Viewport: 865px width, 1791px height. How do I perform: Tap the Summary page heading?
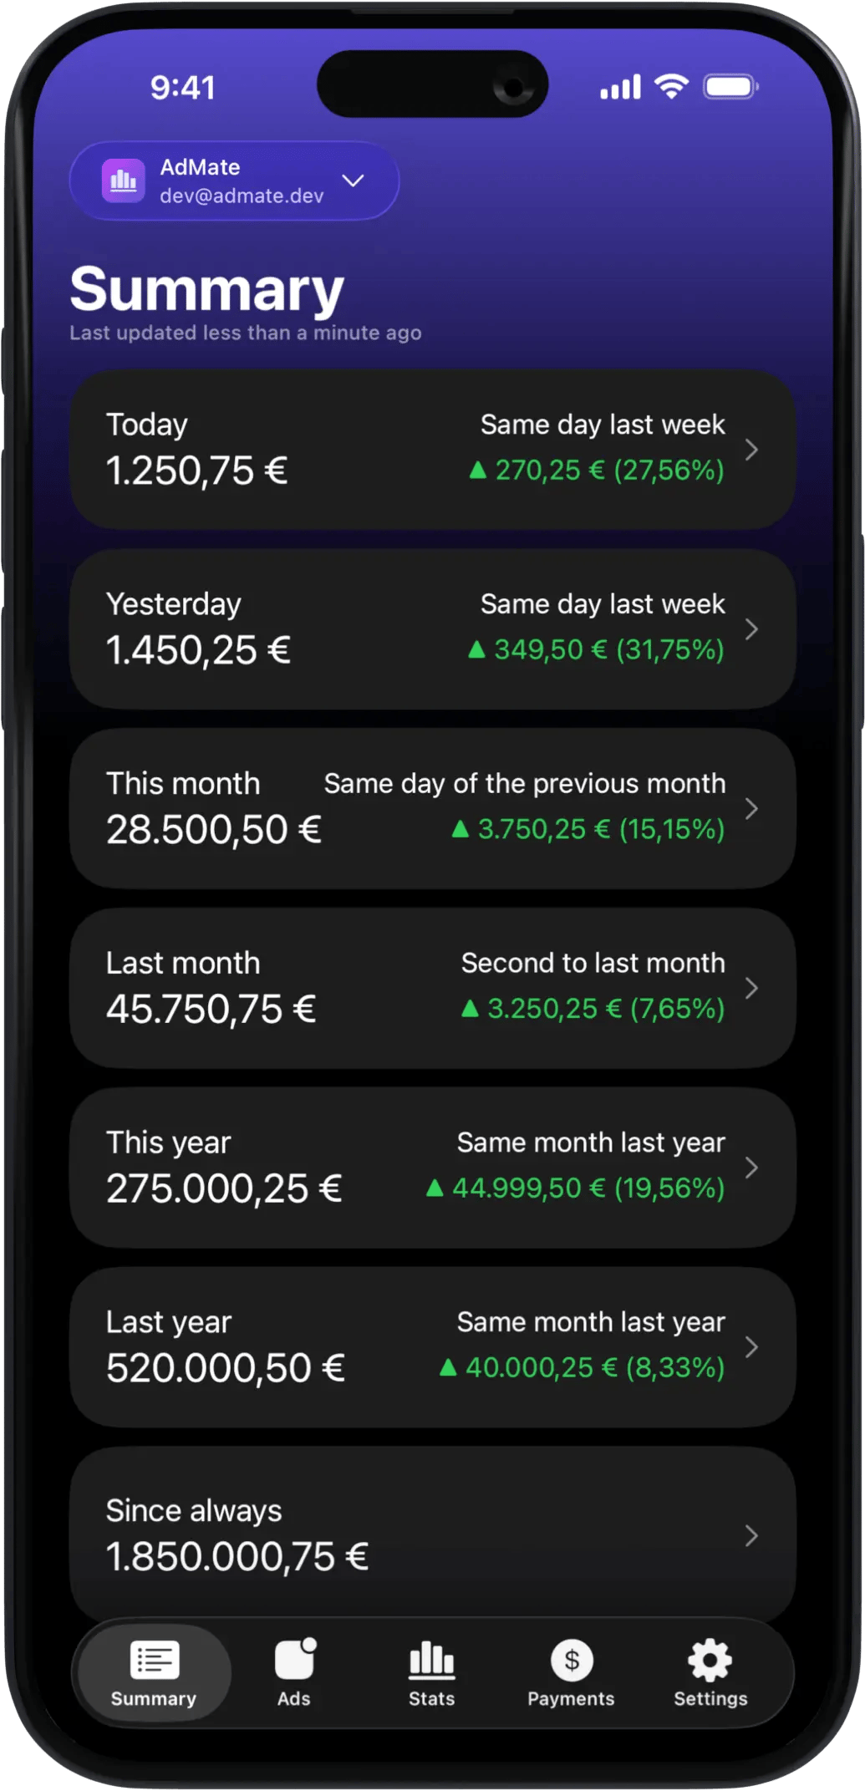[207, 289]
